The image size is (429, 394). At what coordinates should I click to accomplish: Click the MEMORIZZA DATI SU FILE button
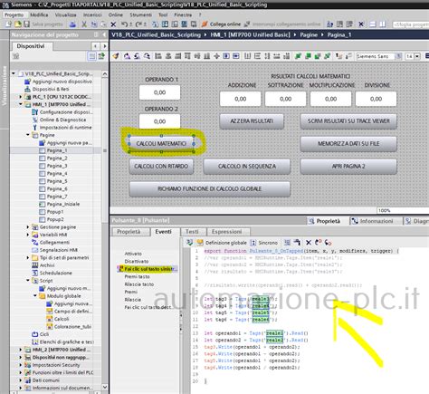click(348, 144)
